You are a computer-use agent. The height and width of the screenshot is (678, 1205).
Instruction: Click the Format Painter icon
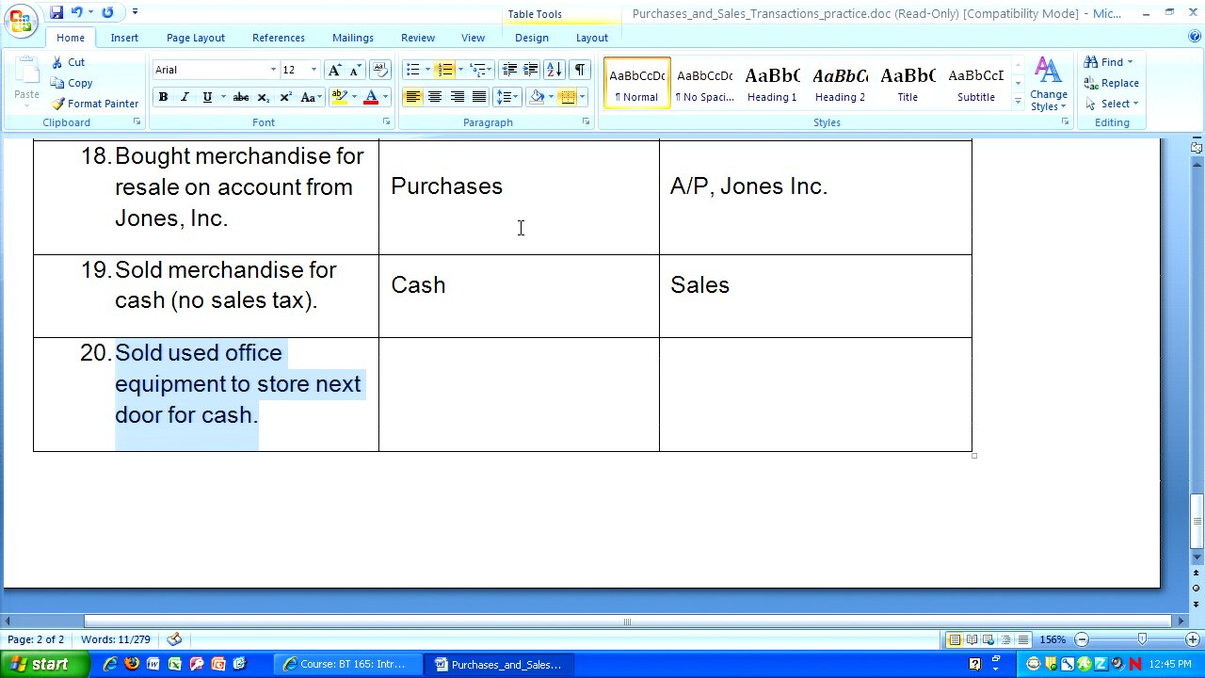click(94, 104)
